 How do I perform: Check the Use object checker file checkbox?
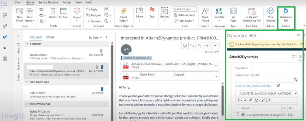click(x=237, y=114)
